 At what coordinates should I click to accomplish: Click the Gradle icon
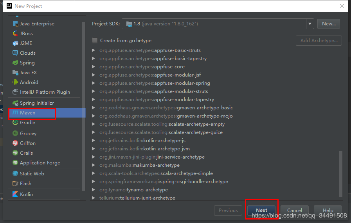15,123
